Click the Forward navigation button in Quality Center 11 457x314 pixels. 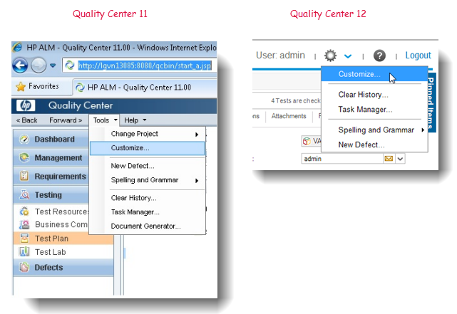(x=66, y=120)
